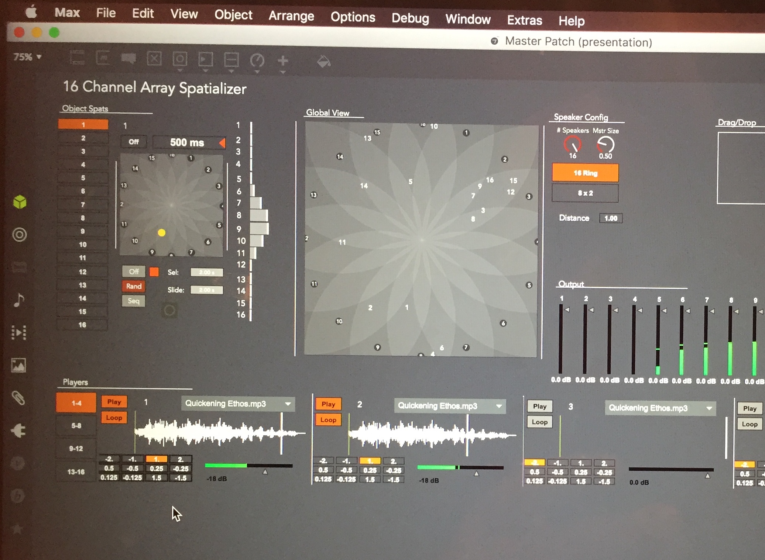The image size is (765, 560).
Task: Expand player 3 audio file dropdown
Action: [x=660, y=408]
